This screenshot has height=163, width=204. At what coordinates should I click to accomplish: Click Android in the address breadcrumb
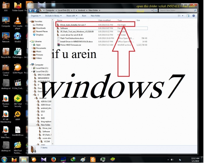tap(81, 10)
